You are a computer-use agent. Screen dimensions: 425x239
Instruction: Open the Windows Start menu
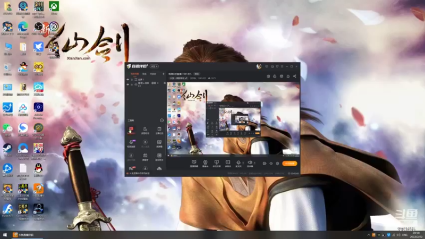tap(5, 235)
